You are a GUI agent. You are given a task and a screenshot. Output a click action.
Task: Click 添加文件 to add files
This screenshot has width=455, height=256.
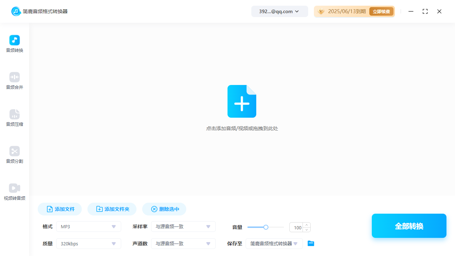(x=59, y=209)
